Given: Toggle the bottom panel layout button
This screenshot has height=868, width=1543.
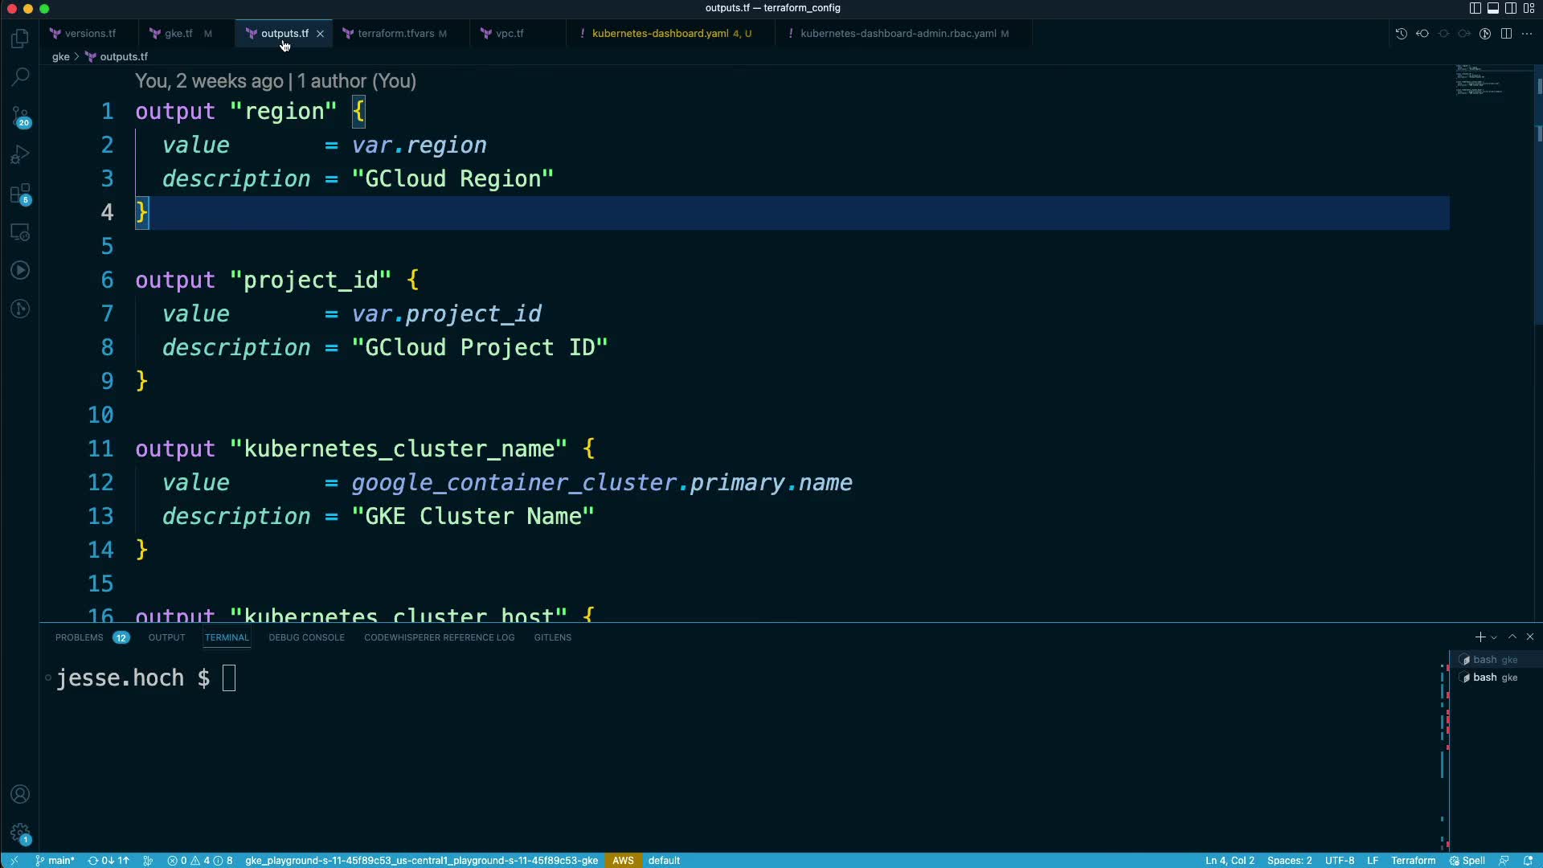Looking at the screenshot, I should (1492, 8).
